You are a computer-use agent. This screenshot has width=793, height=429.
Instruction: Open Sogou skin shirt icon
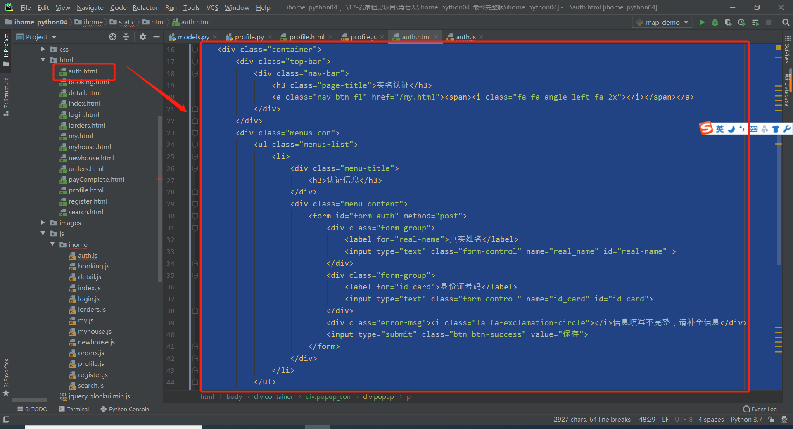click(776, 129)
